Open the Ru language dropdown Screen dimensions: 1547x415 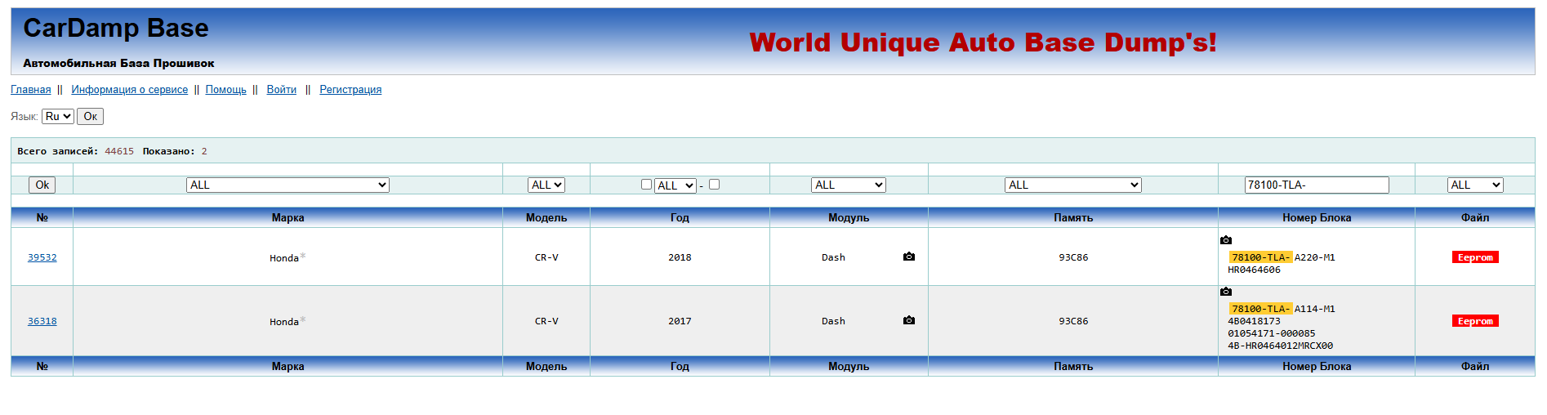click(58, 116)
